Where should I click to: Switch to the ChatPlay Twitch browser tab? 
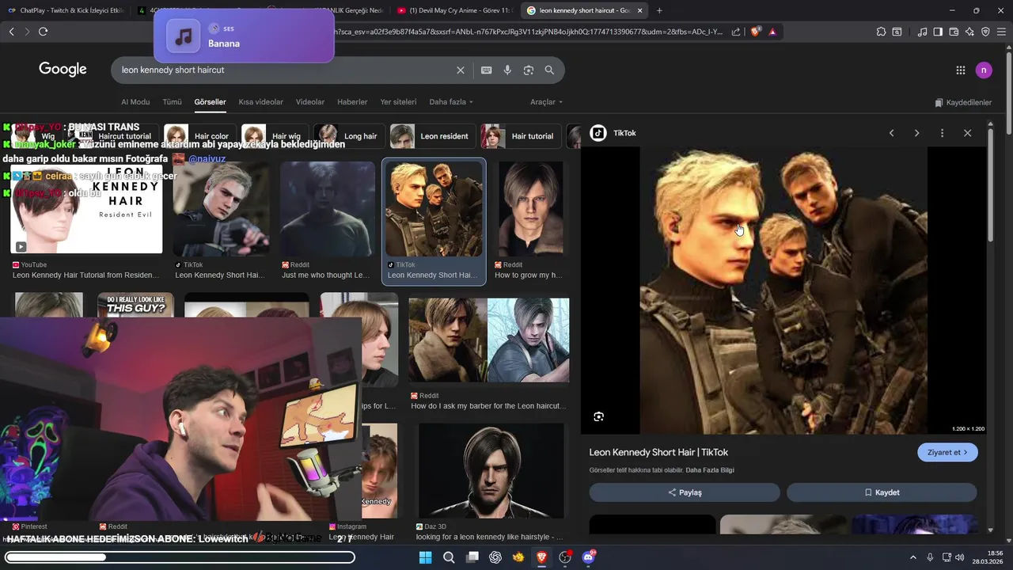point(65,10)
